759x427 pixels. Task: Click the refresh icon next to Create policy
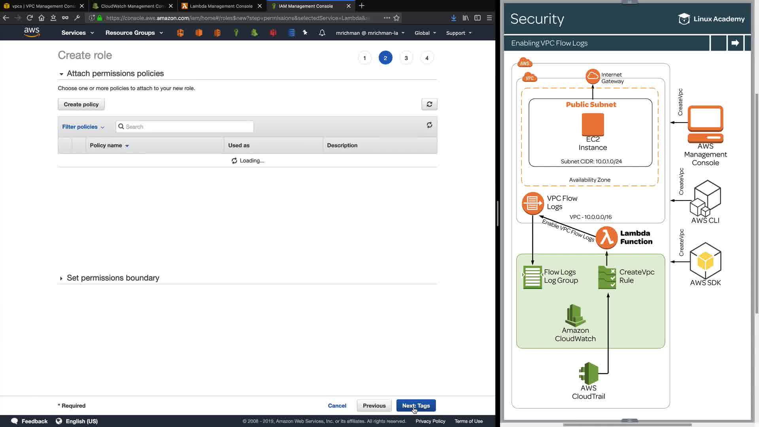tap(429, 104)
